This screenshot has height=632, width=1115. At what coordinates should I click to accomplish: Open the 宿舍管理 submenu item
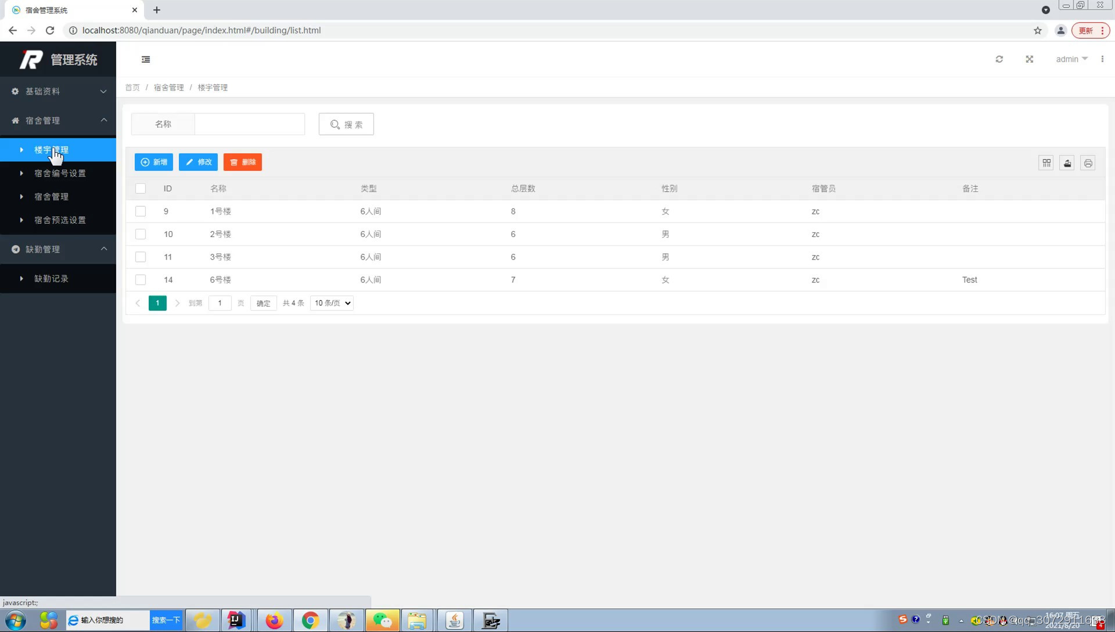[58, 197]
